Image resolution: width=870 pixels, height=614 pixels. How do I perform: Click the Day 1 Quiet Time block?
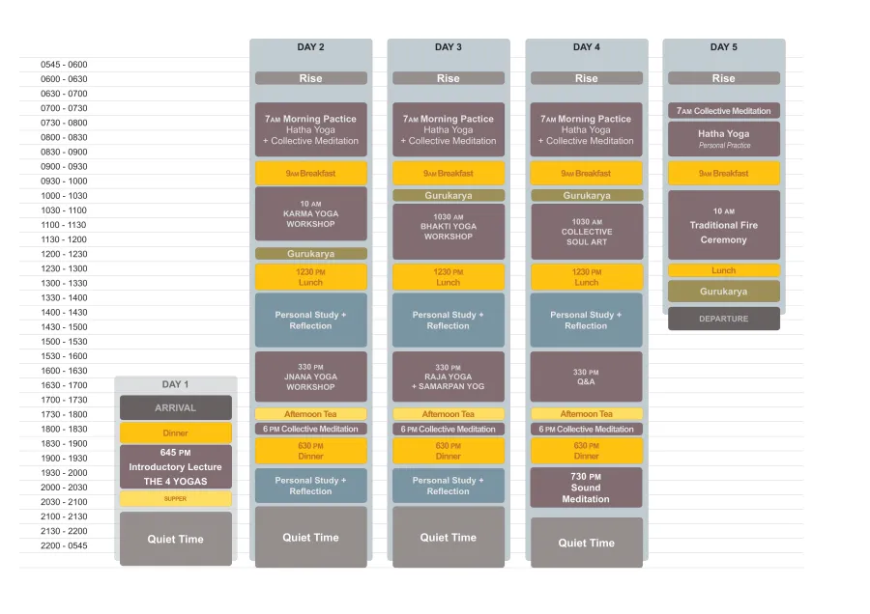pos(175,539)
